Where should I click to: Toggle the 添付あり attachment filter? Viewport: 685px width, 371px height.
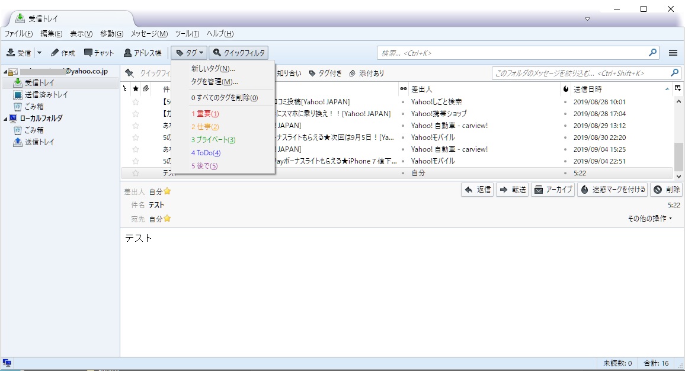pos(366,73)
